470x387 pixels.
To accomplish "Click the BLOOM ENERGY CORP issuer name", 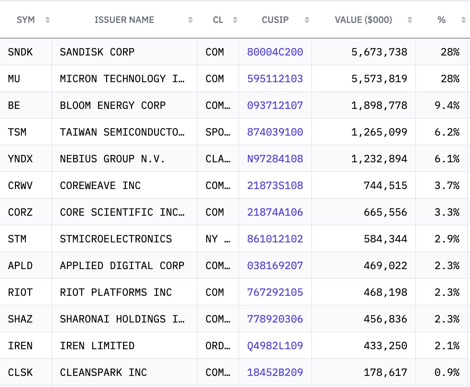I will pyautogui.click(x=113, y=105).
